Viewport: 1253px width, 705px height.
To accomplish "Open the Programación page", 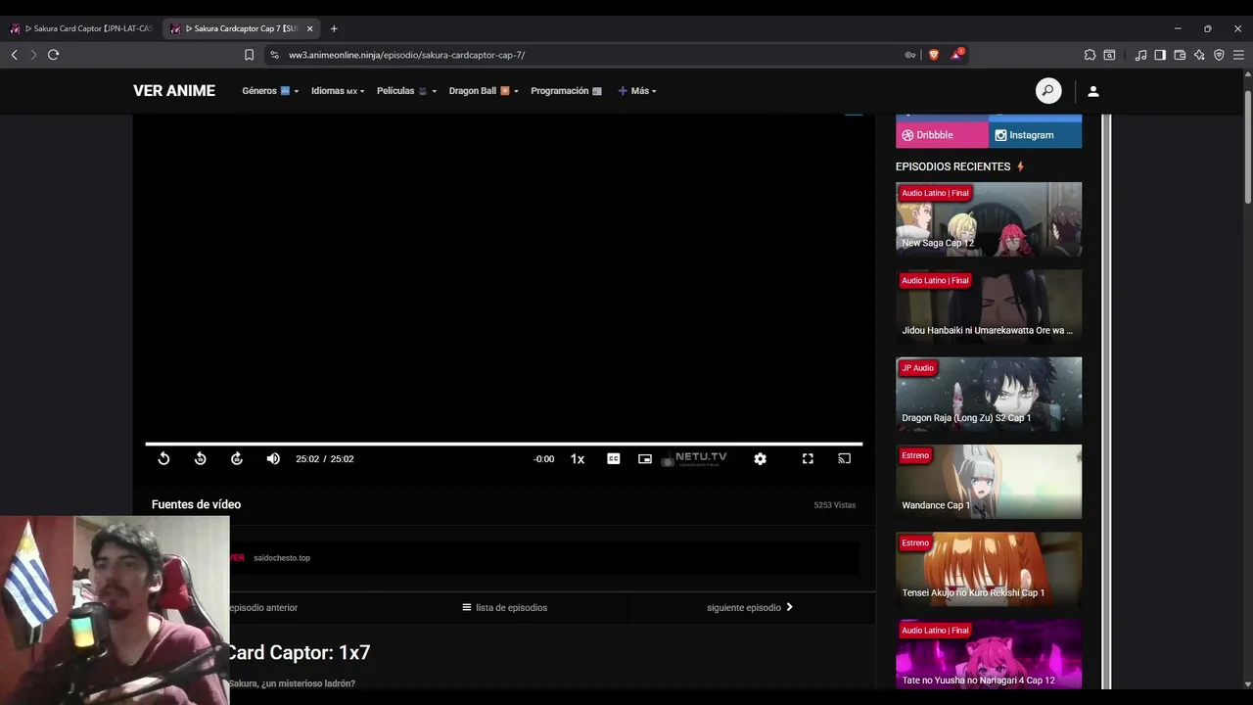I will pos(566,91).
